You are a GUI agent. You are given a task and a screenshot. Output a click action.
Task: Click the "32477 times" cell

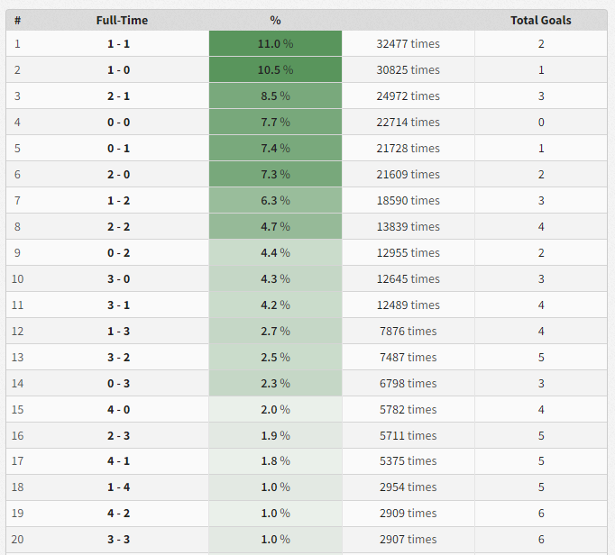(408, 43)
